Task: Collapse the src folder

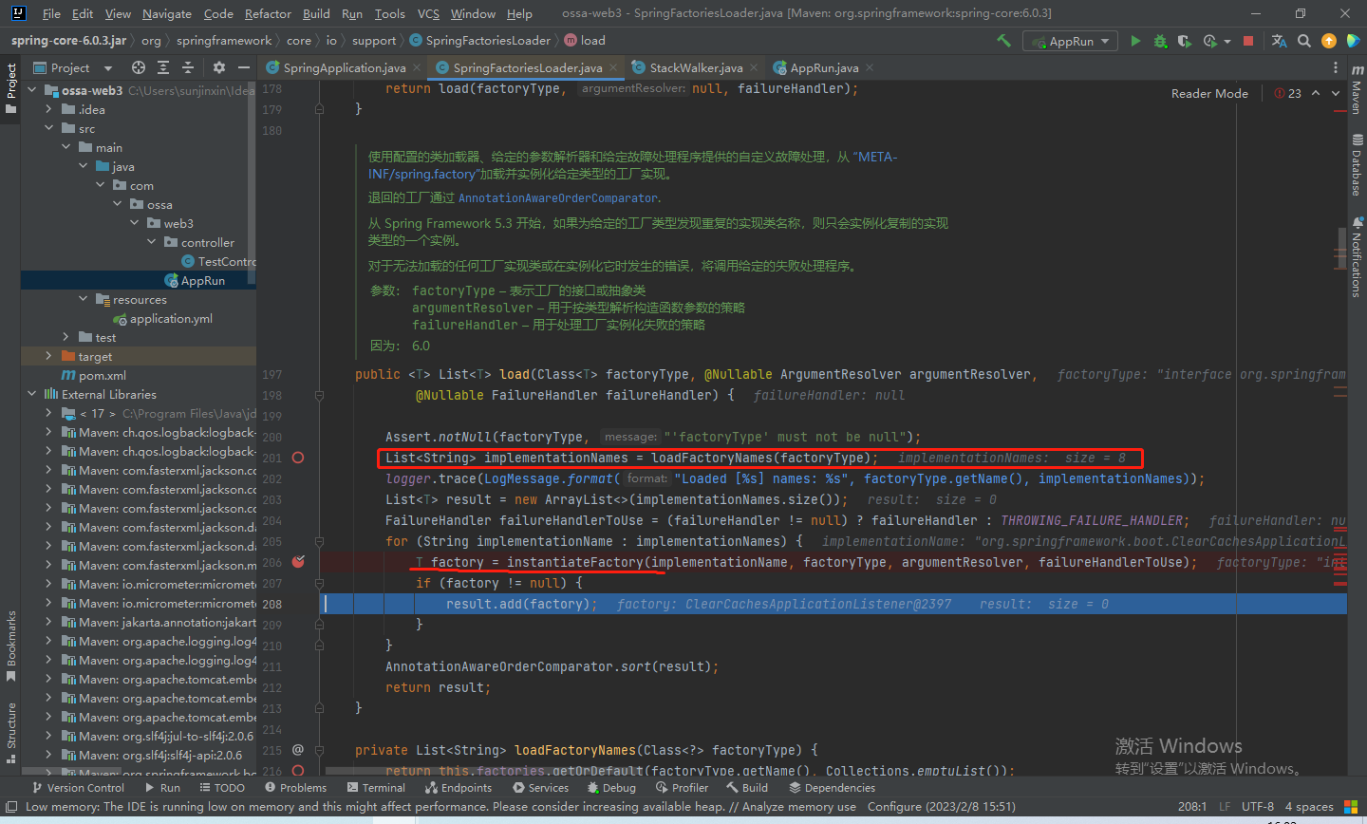Action: tap(49, 128)
